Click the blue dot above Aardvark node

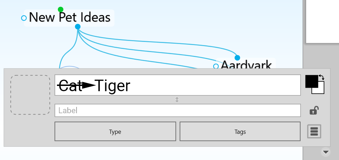(x=237, y=58)
